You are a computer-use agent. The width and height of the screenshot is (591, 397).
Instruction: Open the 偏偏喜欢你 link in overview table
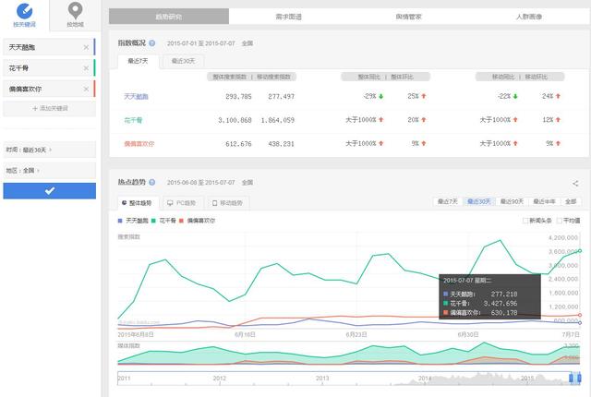tap(139, 144)
